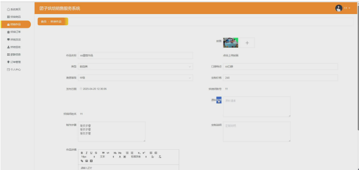Open the 烘焙商品 sidebar menu
The height and width of the screenshot is (170, 359).
[x=14, y=17]
